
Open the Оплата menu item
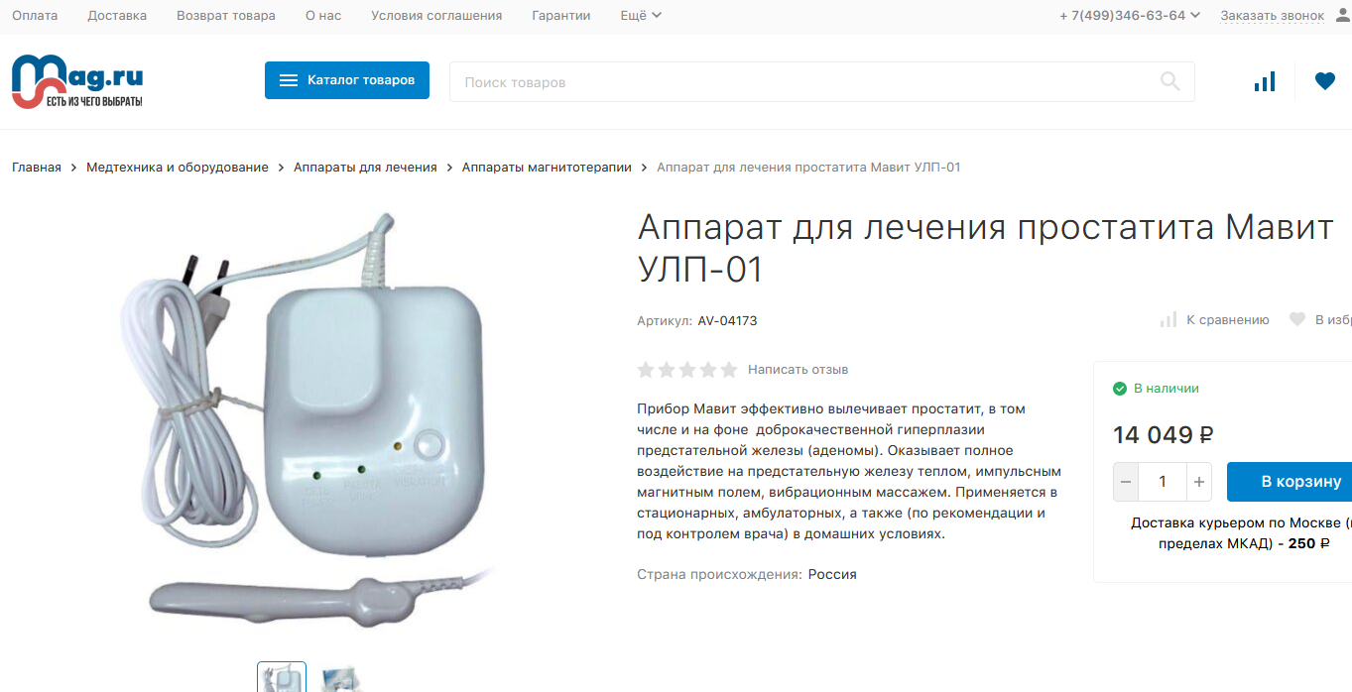pos(35,15)
